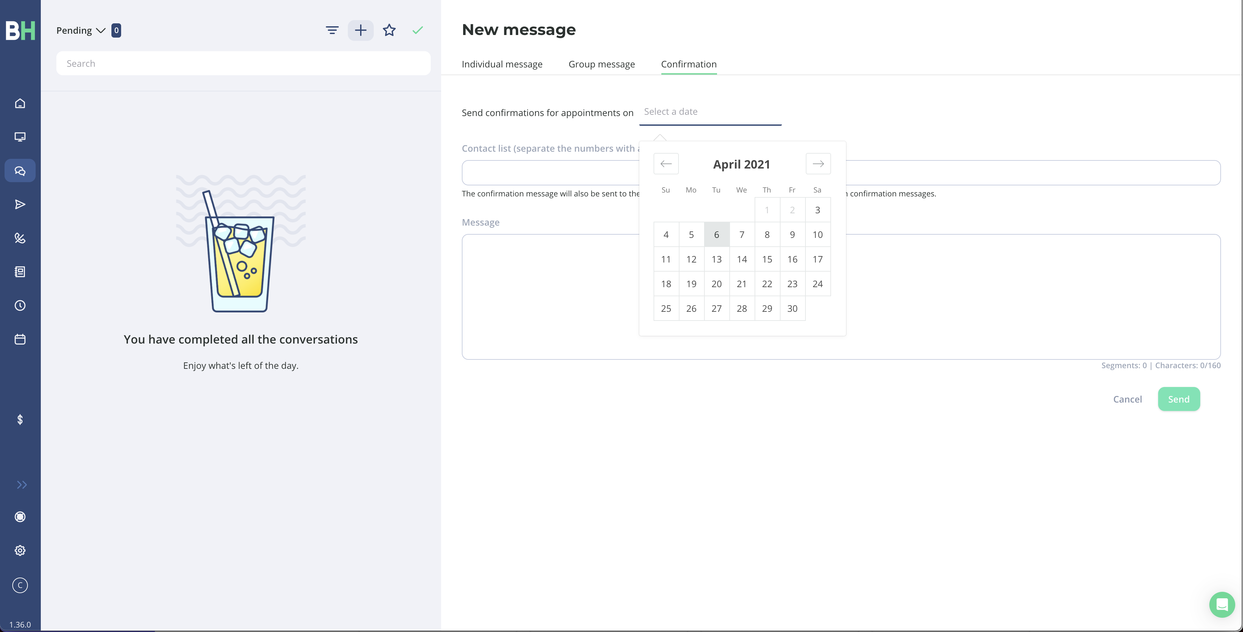Viewport: 1243px width, 632px height.
Task: Toggle the starred conversations filter
Action: 389,30
